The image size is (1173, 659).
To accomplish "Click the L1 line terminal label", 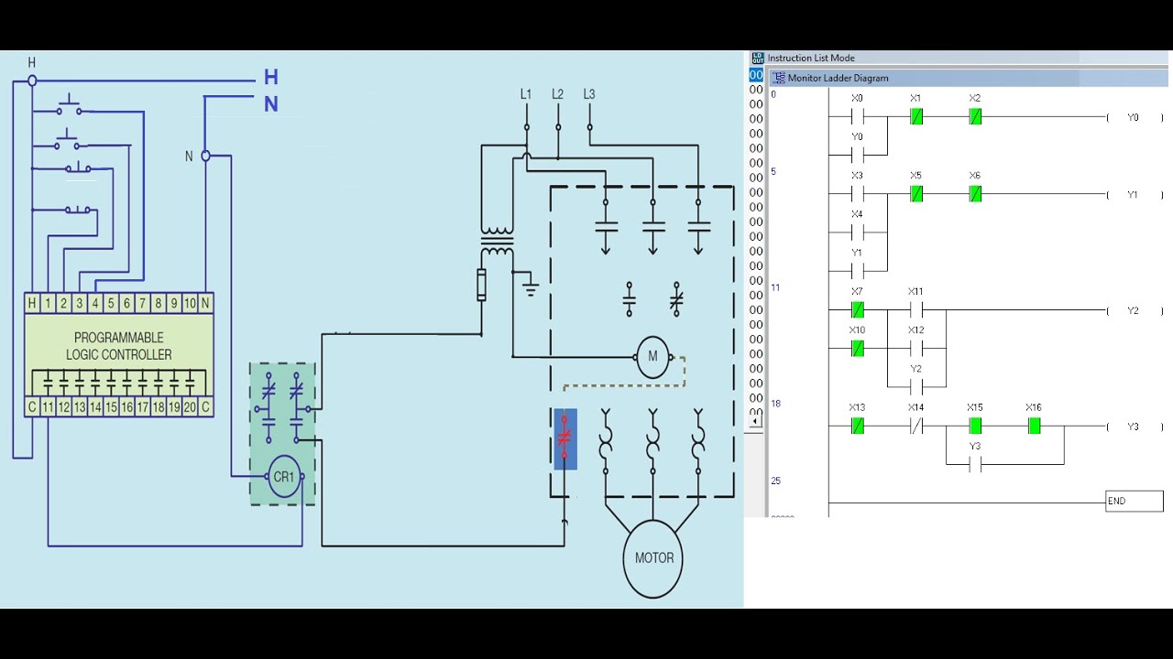I will (x=526, y=94).
